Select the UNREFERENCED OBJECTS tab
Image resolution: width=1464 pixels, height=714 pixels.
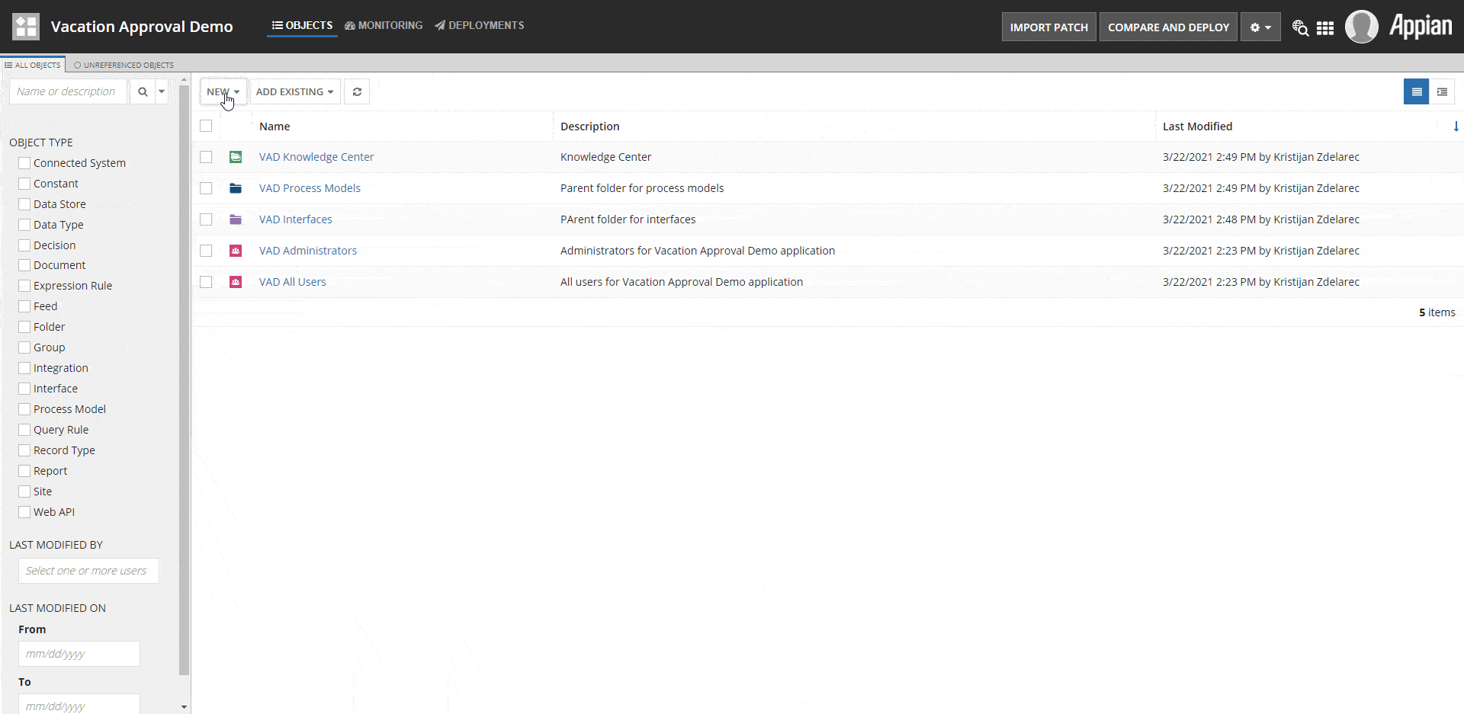pyautogui.click(x=124, y=65)
